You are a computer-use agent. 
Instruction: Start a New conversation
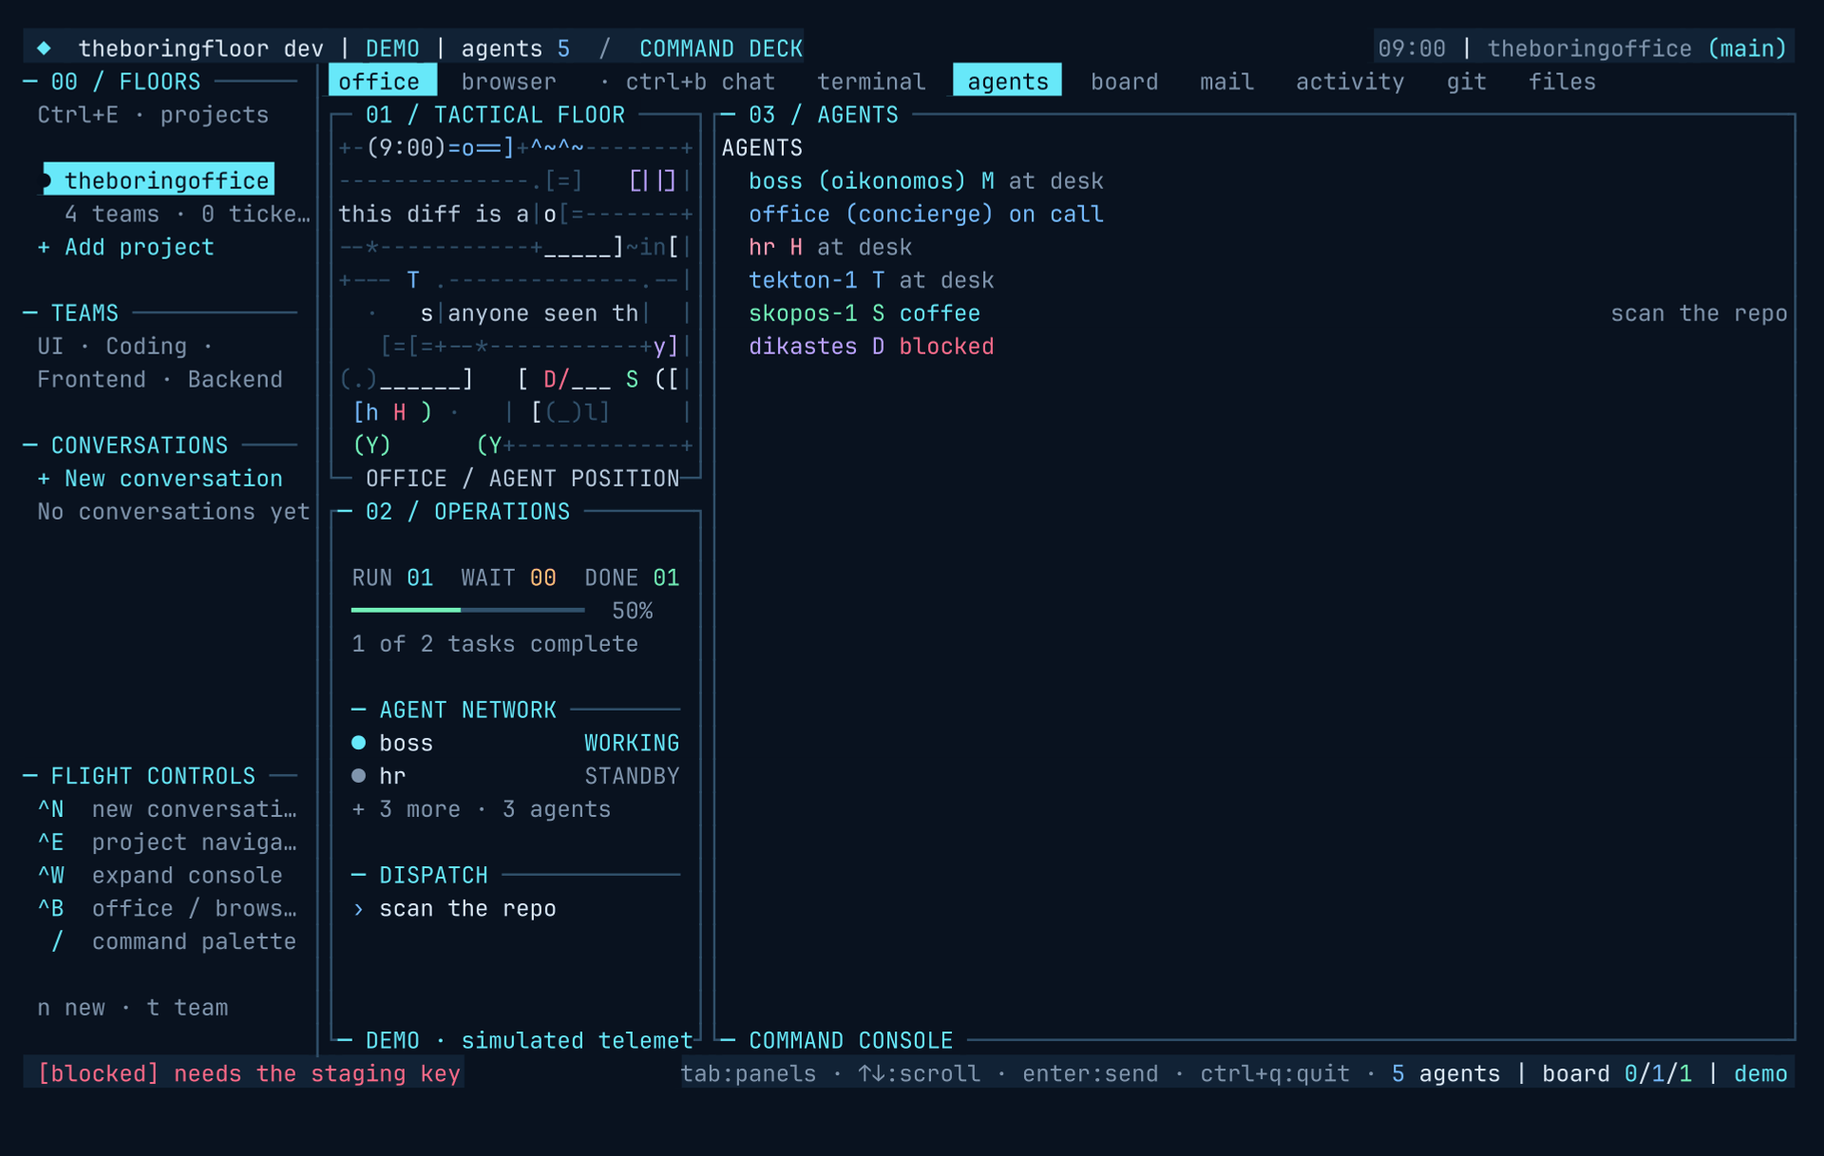pos(160,479)
